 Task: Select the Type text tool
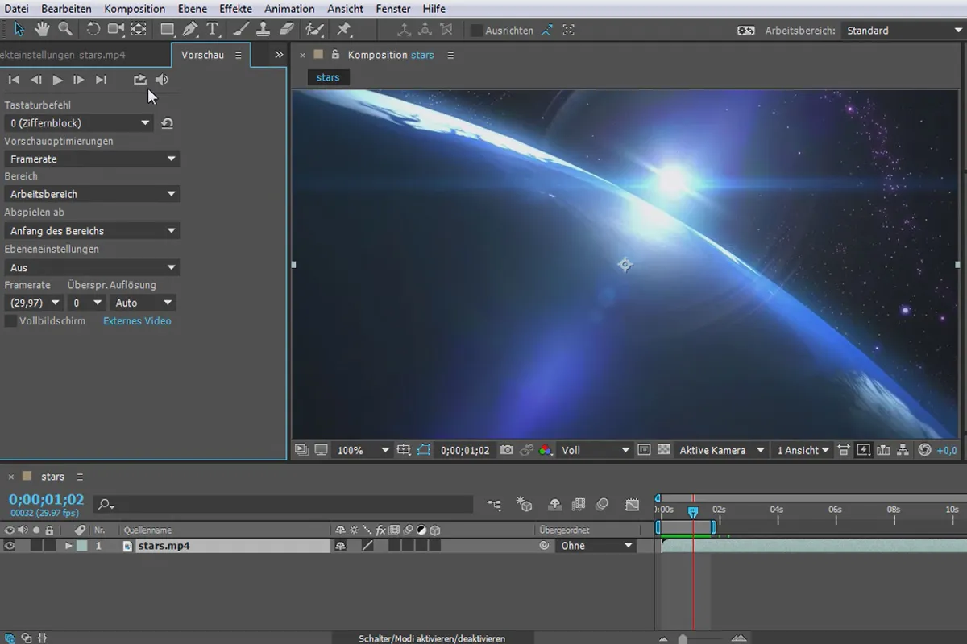tap(213, 30)
